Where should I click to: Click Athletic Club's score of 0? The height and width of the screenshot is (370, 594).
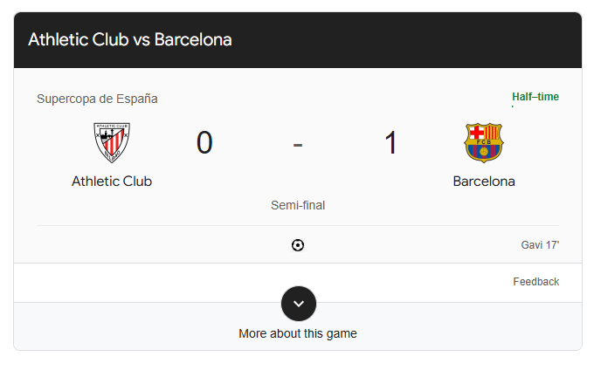[204, 142]
